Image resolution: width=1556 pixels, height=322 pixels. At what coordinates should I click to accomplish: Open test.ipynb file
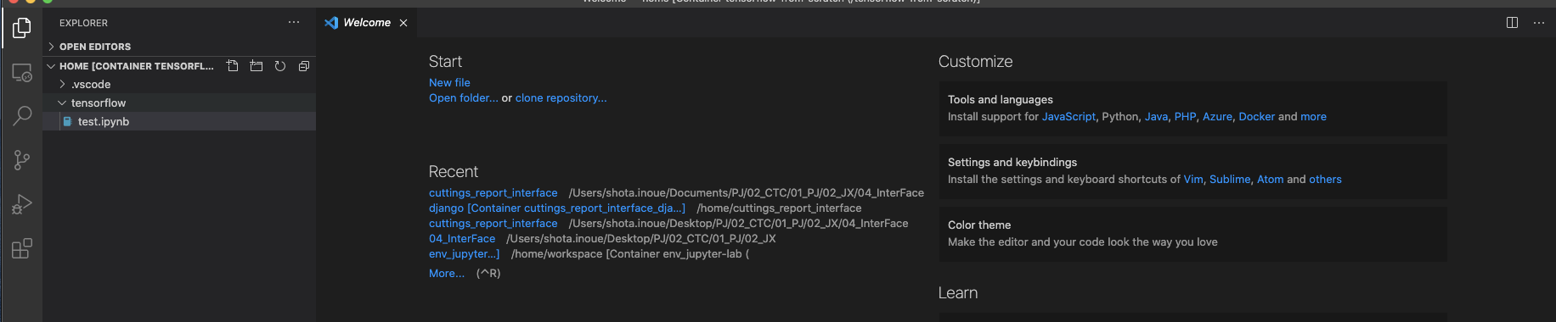[179, 122]
